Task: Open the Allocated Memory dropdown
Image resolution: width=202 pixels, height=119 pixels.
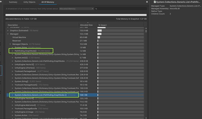Action: coord(76,9)
